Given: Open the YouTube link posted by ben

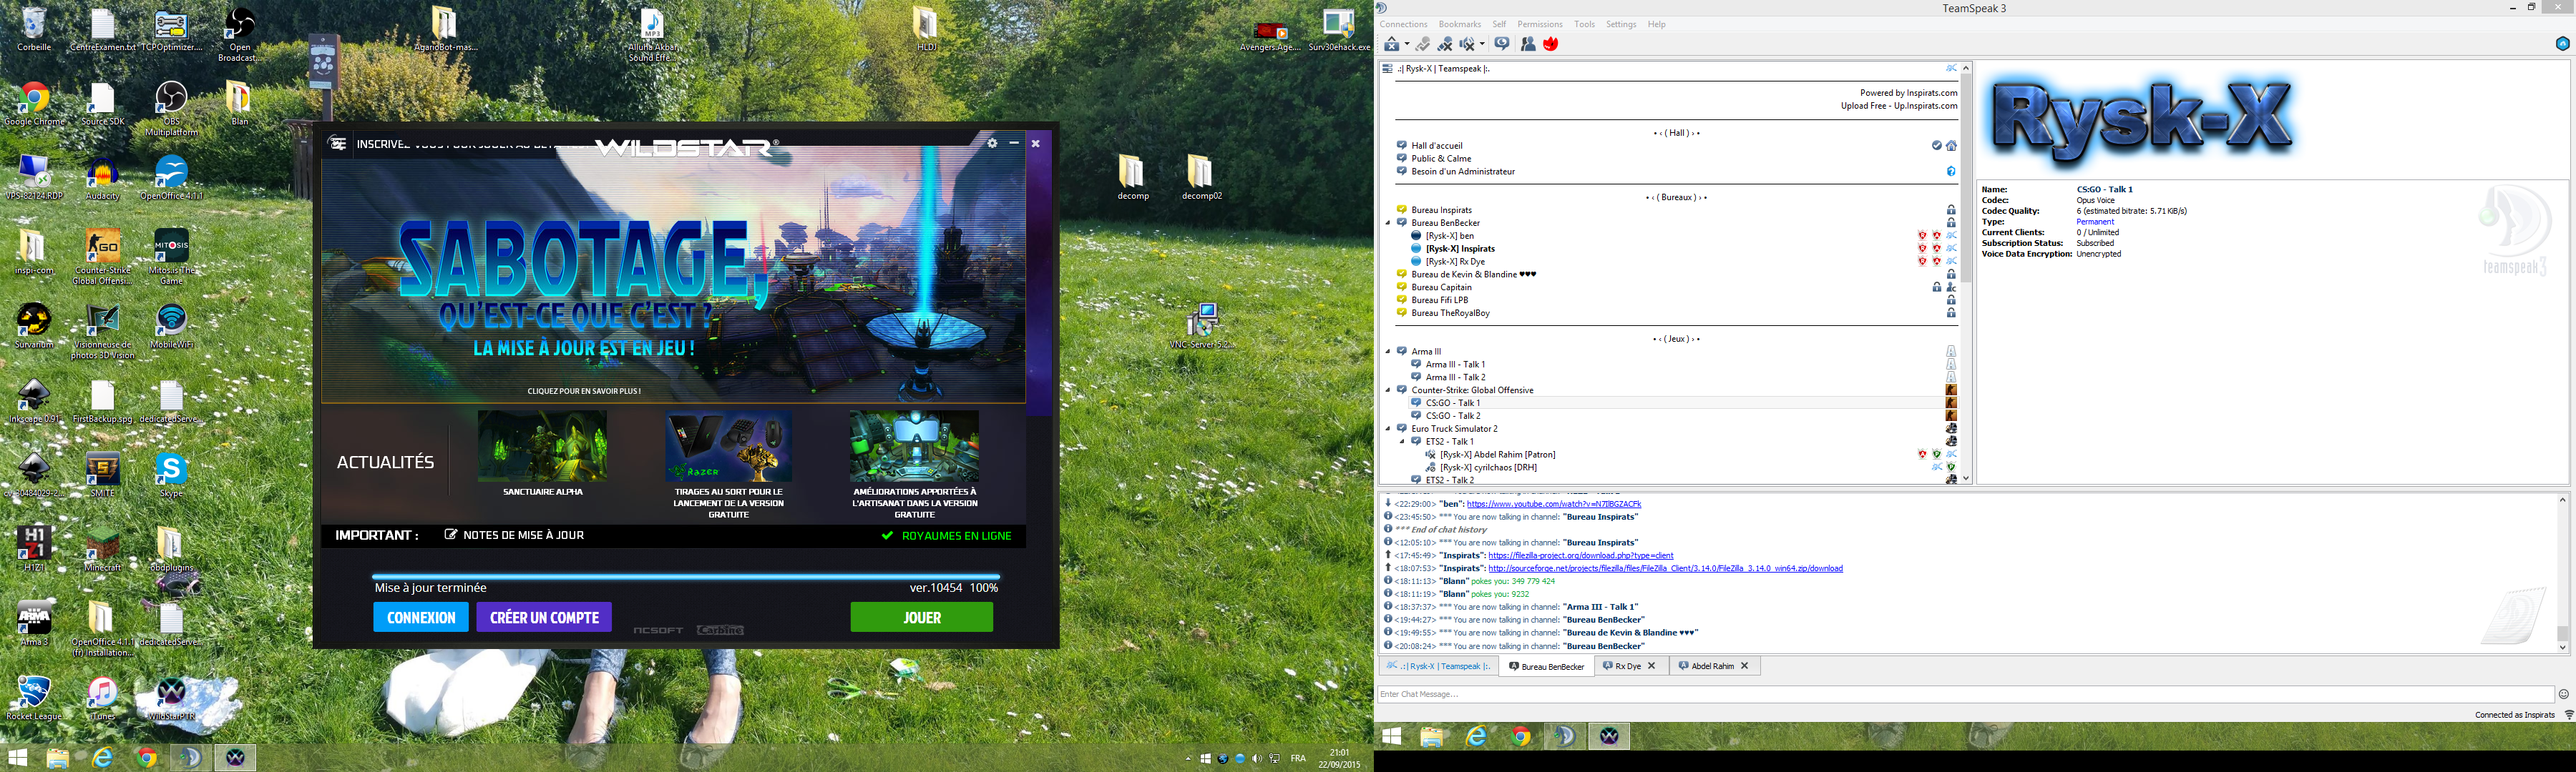Looking at the screenshot, I should click(x=1553, y=505).
